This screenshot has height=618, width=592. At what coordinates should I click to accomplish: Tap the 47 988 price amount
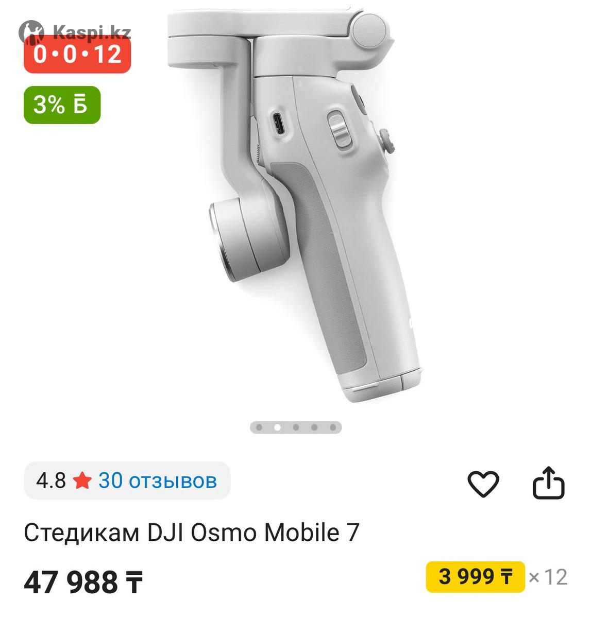(71, 582)
